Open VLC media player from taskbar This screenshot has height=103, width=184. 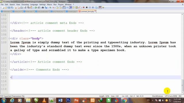pos(44,100)
